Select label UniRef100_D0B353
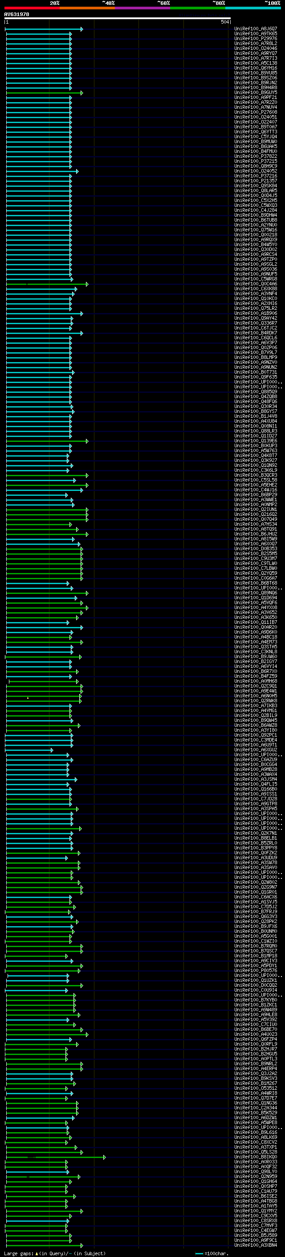Viewport: 285px width, 1257px height. tap(256, 549)
